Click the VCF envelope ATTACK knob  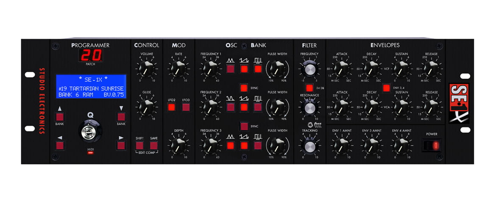pos(342,68)
